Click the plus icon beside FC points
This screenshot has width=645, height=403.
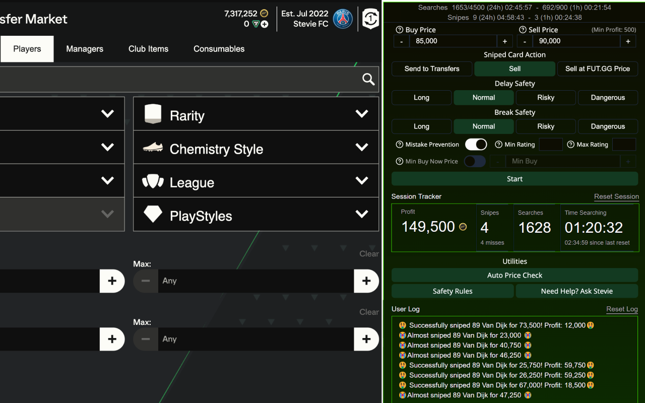265,24
